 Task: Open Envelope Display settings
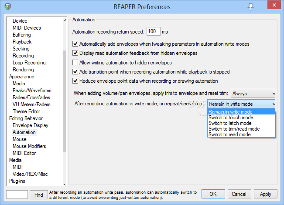click(31, 125)
